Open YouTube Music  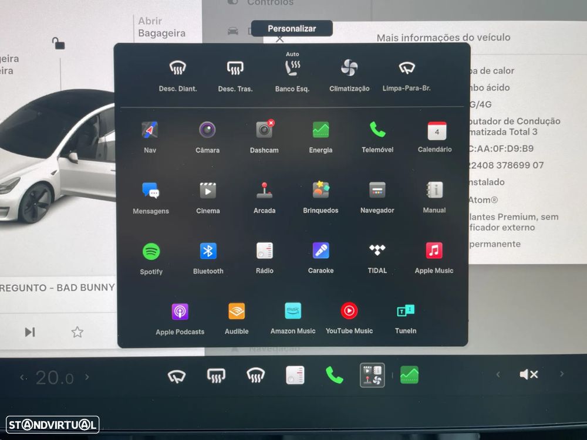(349, 318)
